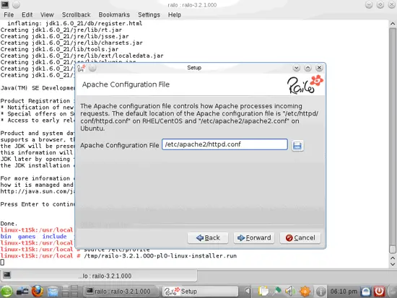The image size is (397, 298).
Task: Cancel the Railo Setup wizard
Action: point(300,237)
